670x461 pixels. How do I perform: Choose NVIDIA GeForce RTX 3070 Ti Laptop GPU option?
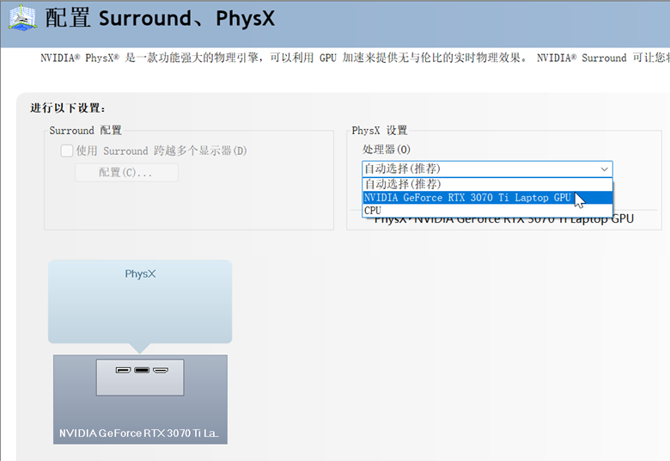point(487,197)
